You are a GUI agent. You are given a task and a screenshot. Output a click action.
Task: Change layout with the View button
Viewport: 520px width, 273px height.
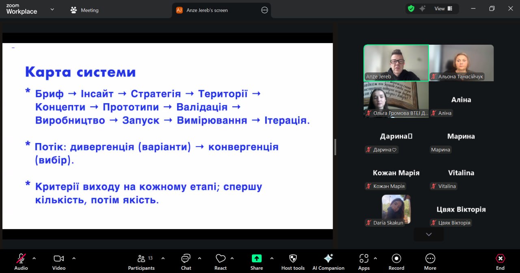[x=444, y=9]
